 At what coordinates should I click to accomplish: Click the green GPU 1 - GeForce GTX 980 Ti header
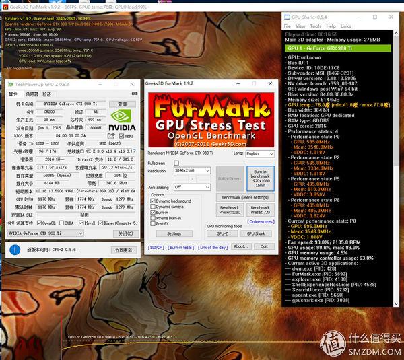(x=338, y=48)
